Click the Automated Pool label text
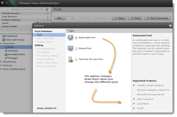 [x=87, y=38]
